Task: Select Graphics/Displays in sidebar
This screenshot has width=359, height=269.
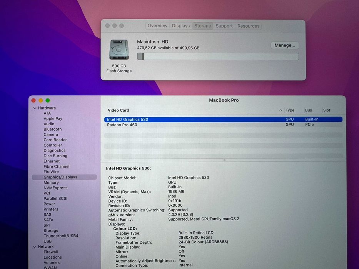Action: (x=64, y=177)
